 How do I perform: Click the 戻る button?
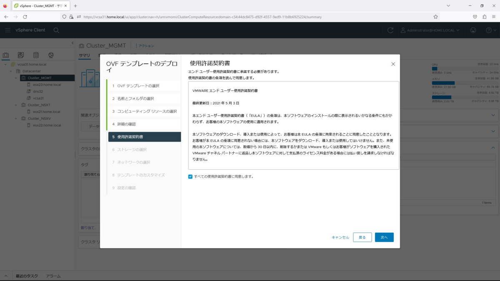point(362,237)
